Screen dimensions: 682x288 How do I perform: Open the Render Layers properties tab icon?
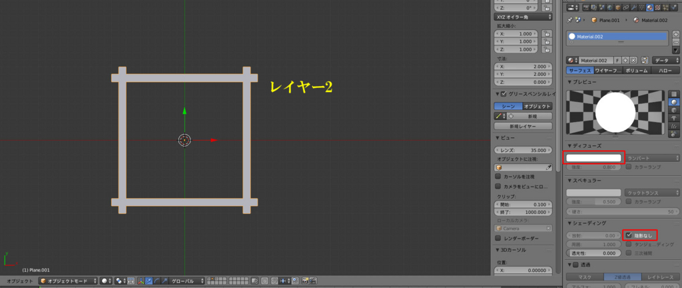tap(593, 7)
